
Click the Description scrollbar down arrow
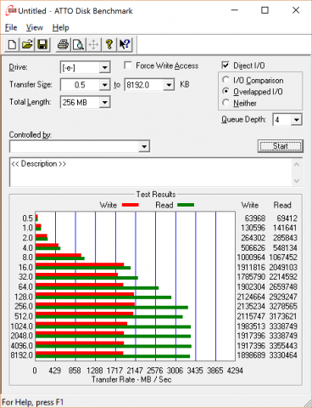pyautogui.click(x=297, y=180)
